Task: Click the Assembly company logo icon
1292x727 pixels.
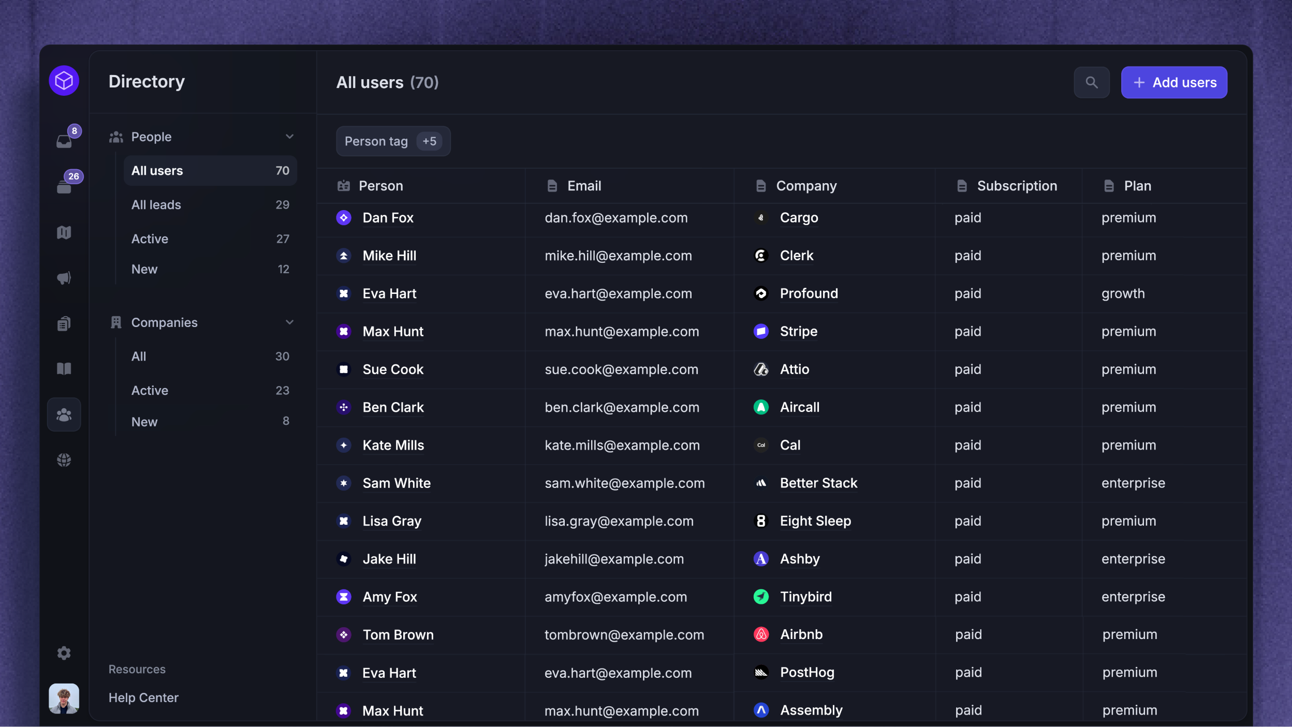Action: click(761, 710)
